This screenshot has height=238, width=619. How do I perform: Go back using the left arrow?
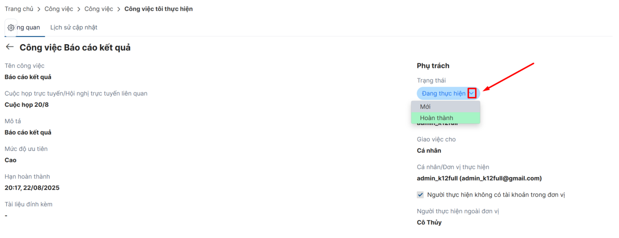[10, 47]
